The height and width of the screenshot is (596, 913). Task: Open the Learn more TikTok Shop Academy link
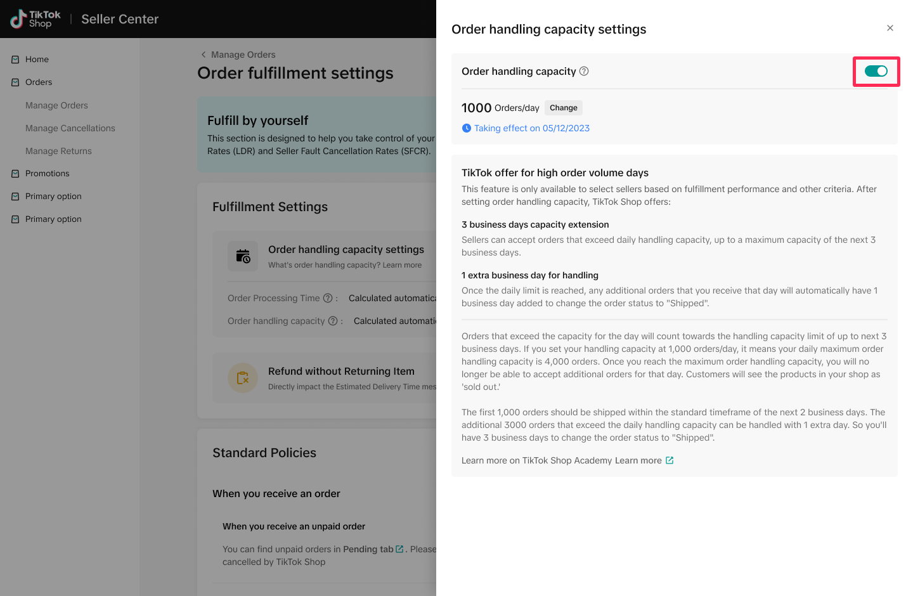(638, 460)
